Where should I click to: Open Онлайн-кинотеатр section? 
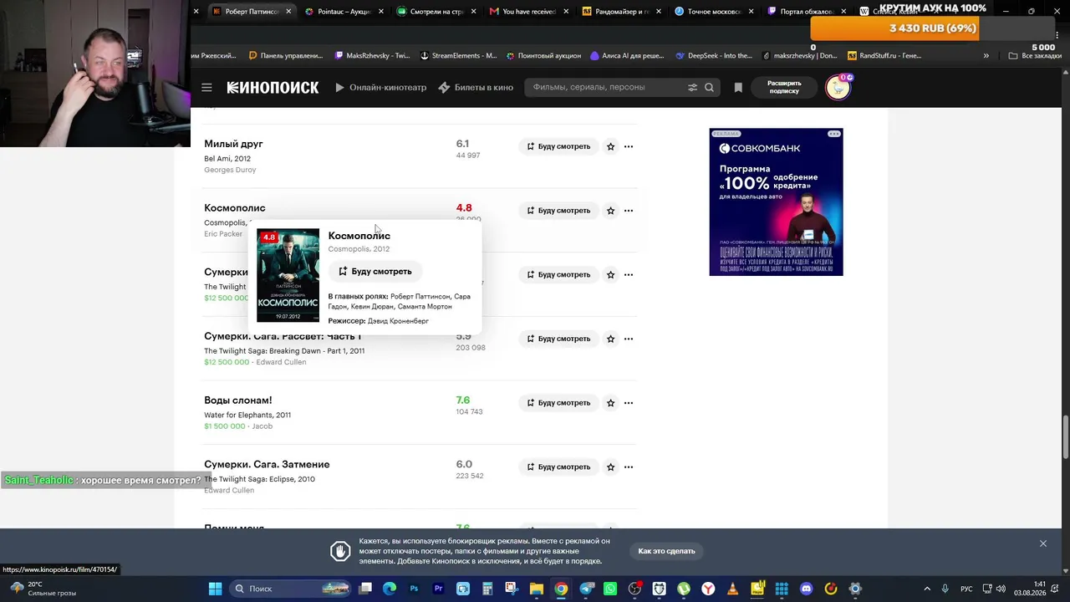[x=381, y=87]
